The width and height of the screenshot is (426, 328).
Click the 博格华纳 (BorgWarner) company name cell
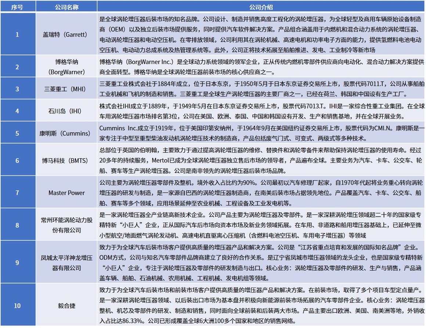[x=66, y=66]
